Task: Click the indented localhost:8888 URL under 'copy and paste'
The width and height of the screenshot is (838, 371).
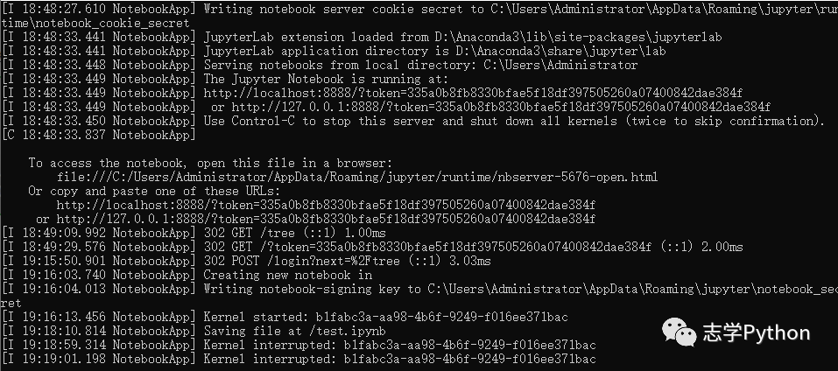Action: click(x=326, y=205)
